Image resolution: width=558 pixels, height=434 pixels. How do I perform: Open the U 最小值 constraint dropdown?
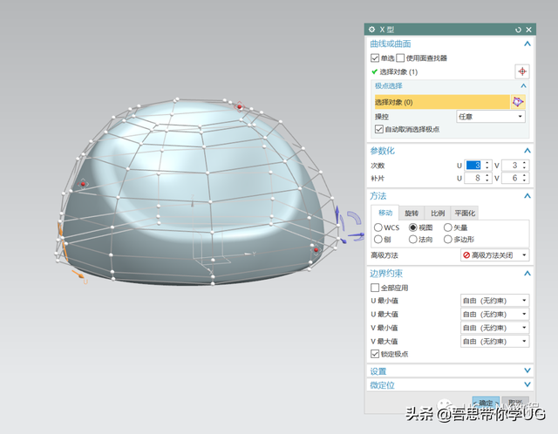pyautogui.click(x=494, y=301)
